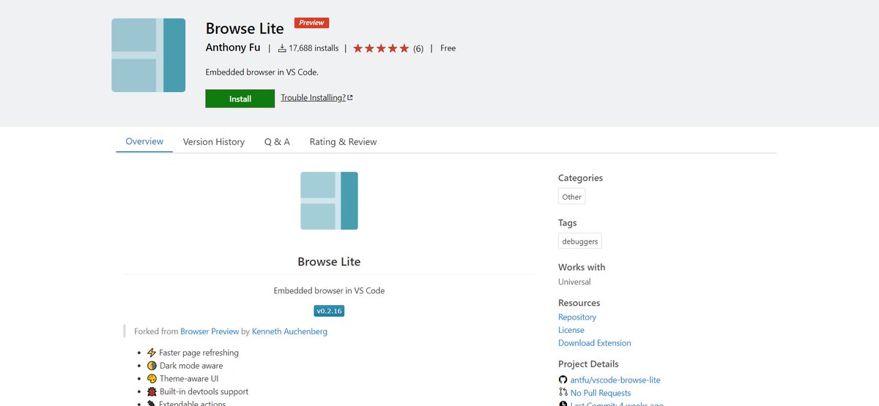Click the (6) review count
879x406 pixels.
pyautogui.click(x=418, y=48)
